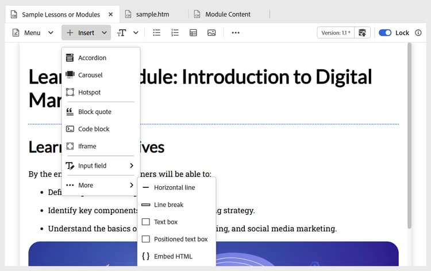Collapse the Insert dropdown chevron
This screenshot has width=431, height=271.
point(104,33)
